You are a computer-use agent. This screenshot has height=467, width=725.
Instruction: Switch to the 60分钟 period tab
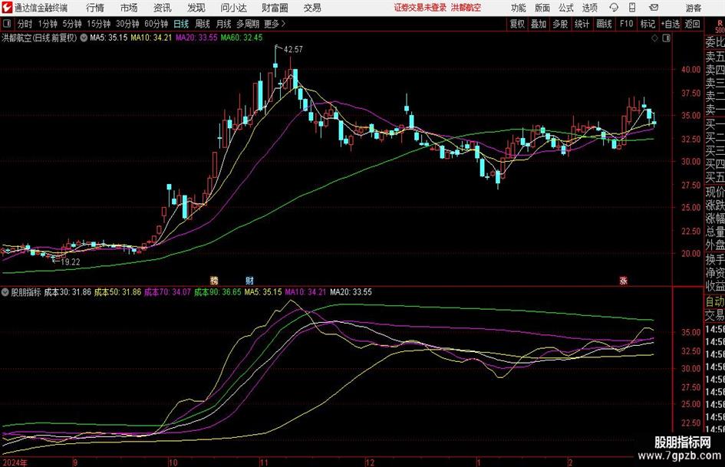[157, 24]
